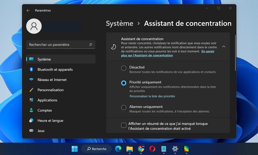Select the Désactivé radio option

coord(124,68)
